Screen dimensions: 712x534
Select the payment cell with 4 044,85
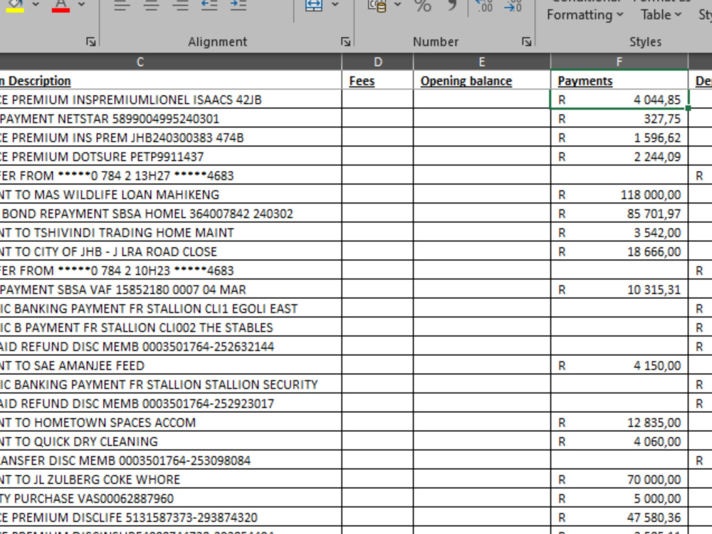(x=619, y=100)
